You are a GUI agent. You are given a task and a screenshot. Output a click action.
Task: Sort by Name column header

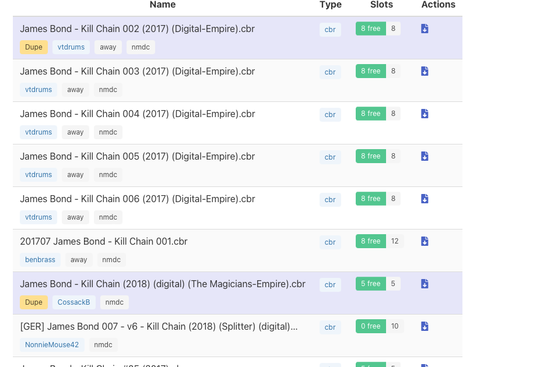162,5
